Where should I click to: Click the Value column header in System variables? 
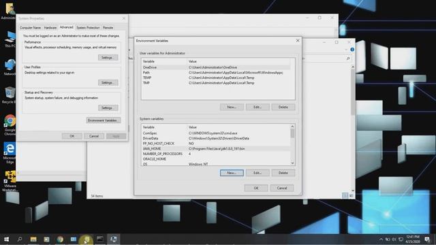(x=238, y=127)
